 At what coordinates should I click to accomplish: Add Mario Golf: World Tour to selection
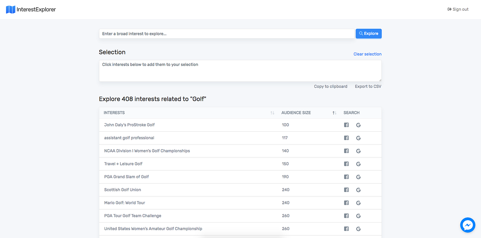click(125, 203)
